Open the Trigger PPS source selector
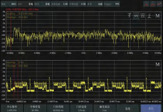This screenshot has height=112, width=163. click(112, 4)
